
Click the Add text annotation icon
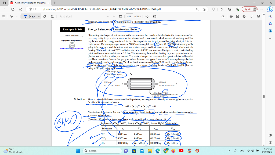53,17
